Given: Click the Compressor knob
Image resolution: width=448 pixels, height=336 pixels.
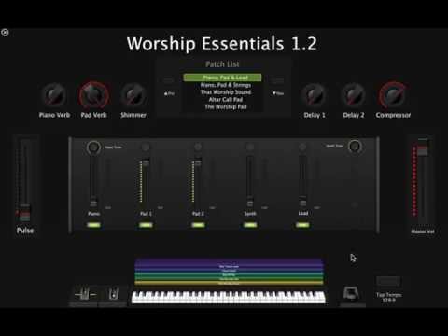Looking at the screenshot, I should (393, 95).
